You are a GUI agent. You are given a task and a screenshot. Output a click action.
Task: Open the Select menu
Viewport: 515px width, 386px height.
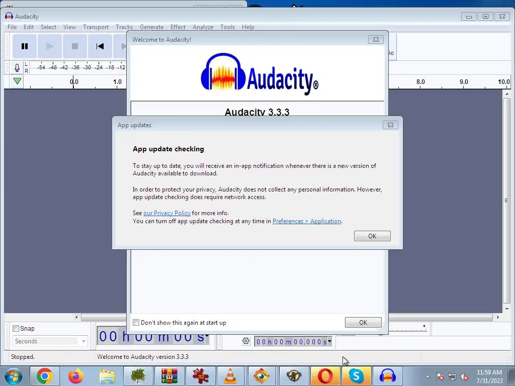48,27
